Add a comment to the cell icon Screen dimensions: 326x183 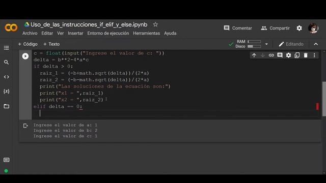coord(280,55)
